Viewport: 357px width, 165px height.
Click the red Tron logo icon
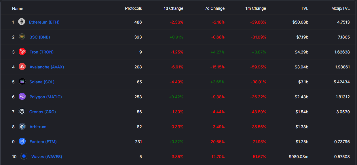point(22,52)
